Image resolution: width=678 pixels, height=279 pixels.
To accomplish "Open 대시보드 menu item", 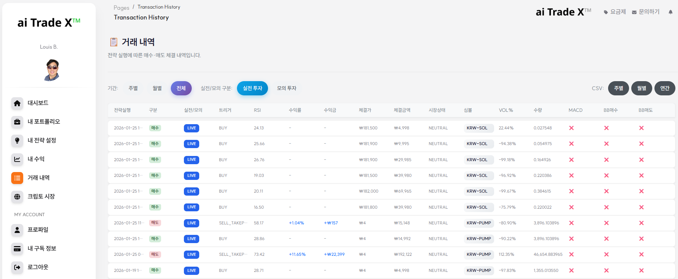I will pos(38,103).
